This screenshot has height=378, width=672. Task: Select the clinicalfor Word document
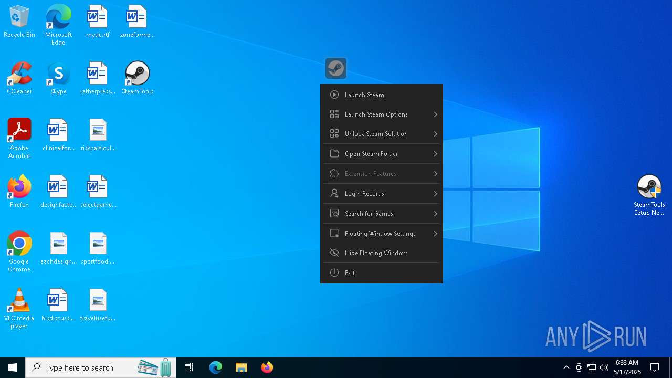58,134
